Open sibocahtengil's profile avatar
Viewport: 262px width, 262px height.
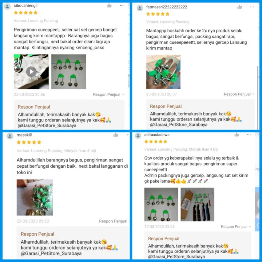coord(7,7)
